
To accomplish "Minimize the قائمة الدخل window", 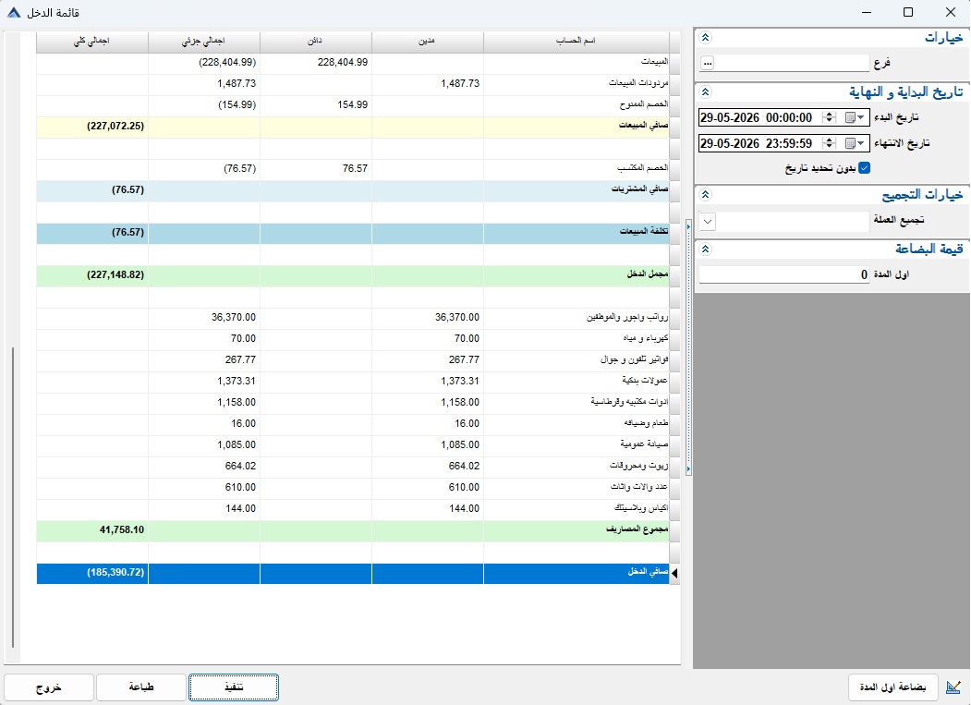I will (x=867, y=12).
